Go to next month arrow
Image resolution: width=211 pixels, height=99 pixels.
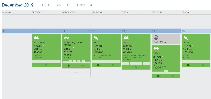click(49, 5)
